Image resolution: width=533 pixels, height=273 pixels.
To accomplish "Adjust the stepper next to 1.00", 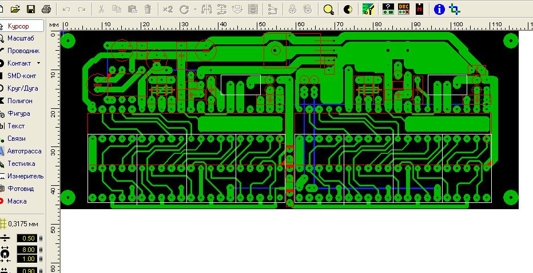I will tap(41, 259).
